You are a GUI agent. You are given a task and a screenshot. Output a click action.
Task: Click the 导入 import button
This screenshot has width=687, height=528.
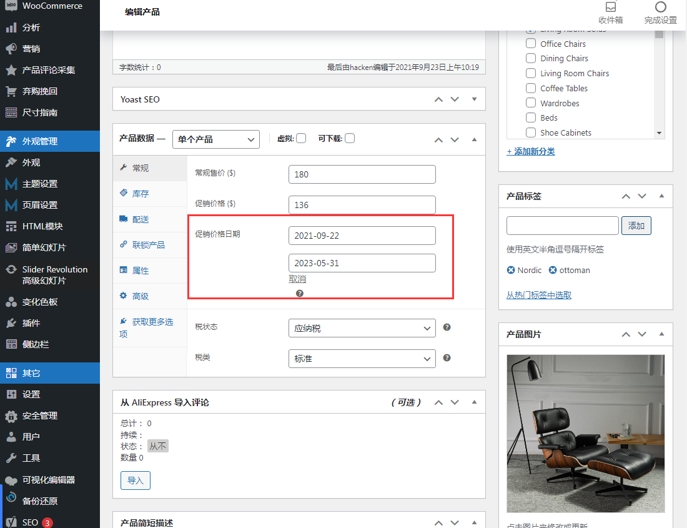(x=136, y=481)
